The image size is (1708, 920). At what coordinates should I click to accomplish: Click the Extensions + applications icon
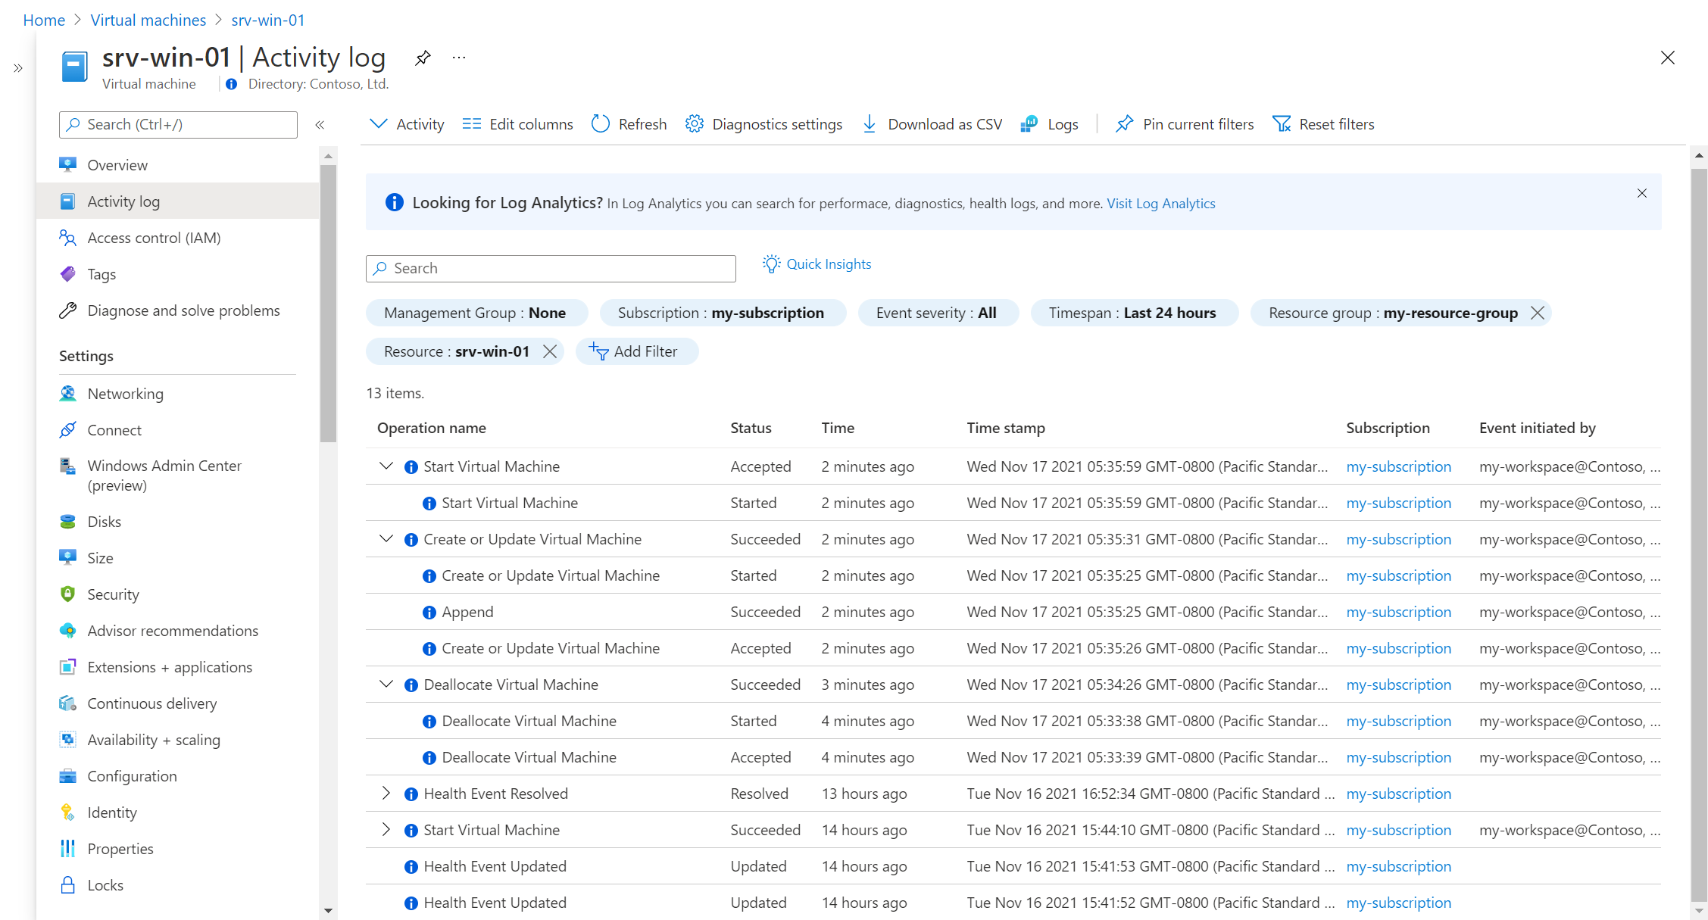(67, 667)
